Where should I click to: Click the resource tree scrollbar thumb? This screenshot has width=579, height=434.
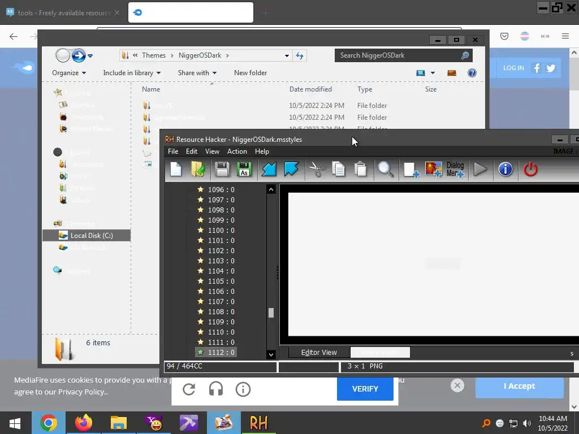pos(271,313)
